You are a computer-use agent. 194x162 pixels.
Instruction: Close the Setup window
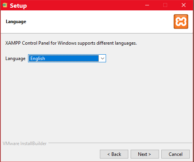[x=184, y=5]
